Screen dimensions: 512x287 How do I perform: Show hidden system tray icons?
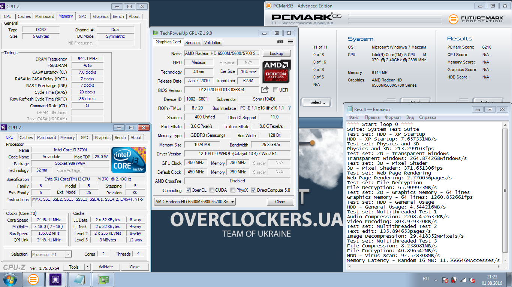tap(436, 280)
